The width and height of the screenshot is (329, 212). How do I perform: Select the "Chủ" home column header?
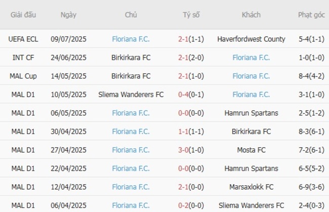tap(131, 15)
